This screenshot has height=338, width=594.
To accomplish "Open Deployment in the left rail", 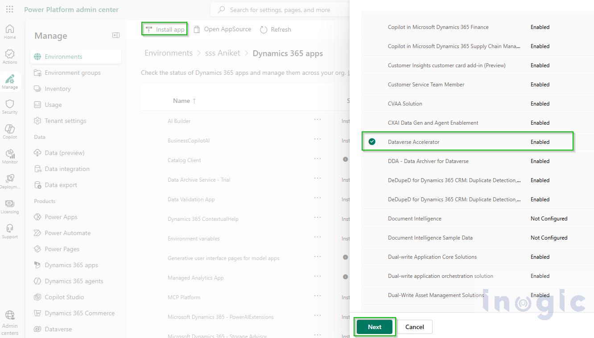I will 10,181.
